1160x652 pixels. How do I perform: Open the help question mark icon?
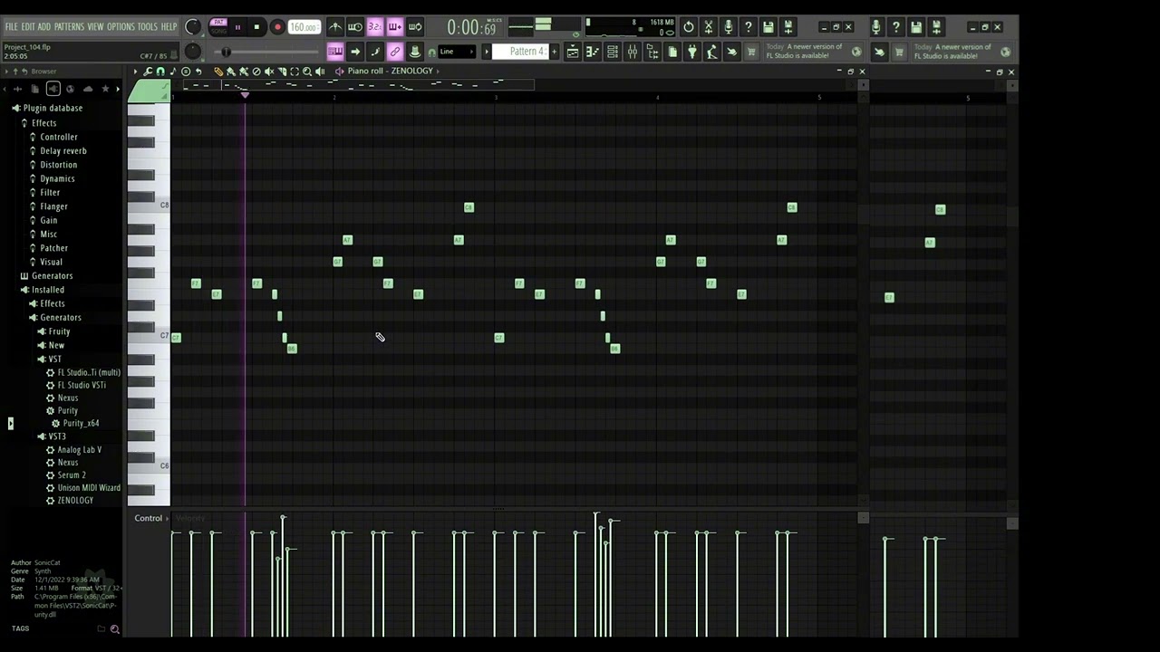pyautogui.click(x=748, y=27)
